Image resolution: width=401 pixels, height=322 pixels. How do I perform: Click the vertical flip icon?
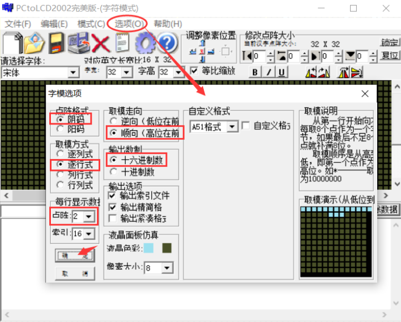tap(357, 72)
